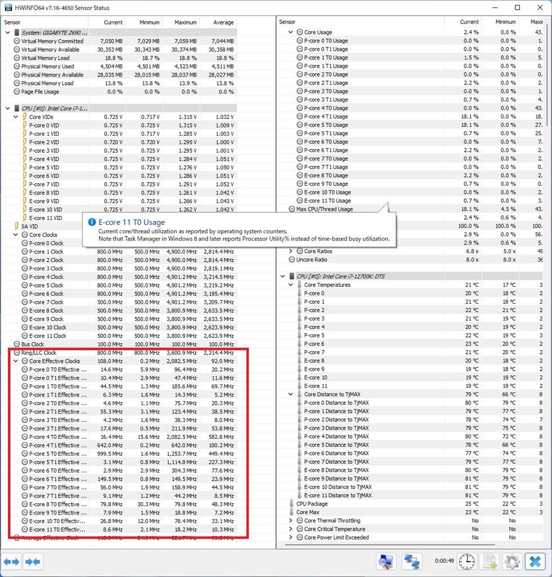This screenshot has height=577, width=552.
Task: Click the P-core 0 T0 Usage icon
Action: (x=299, y=41)
